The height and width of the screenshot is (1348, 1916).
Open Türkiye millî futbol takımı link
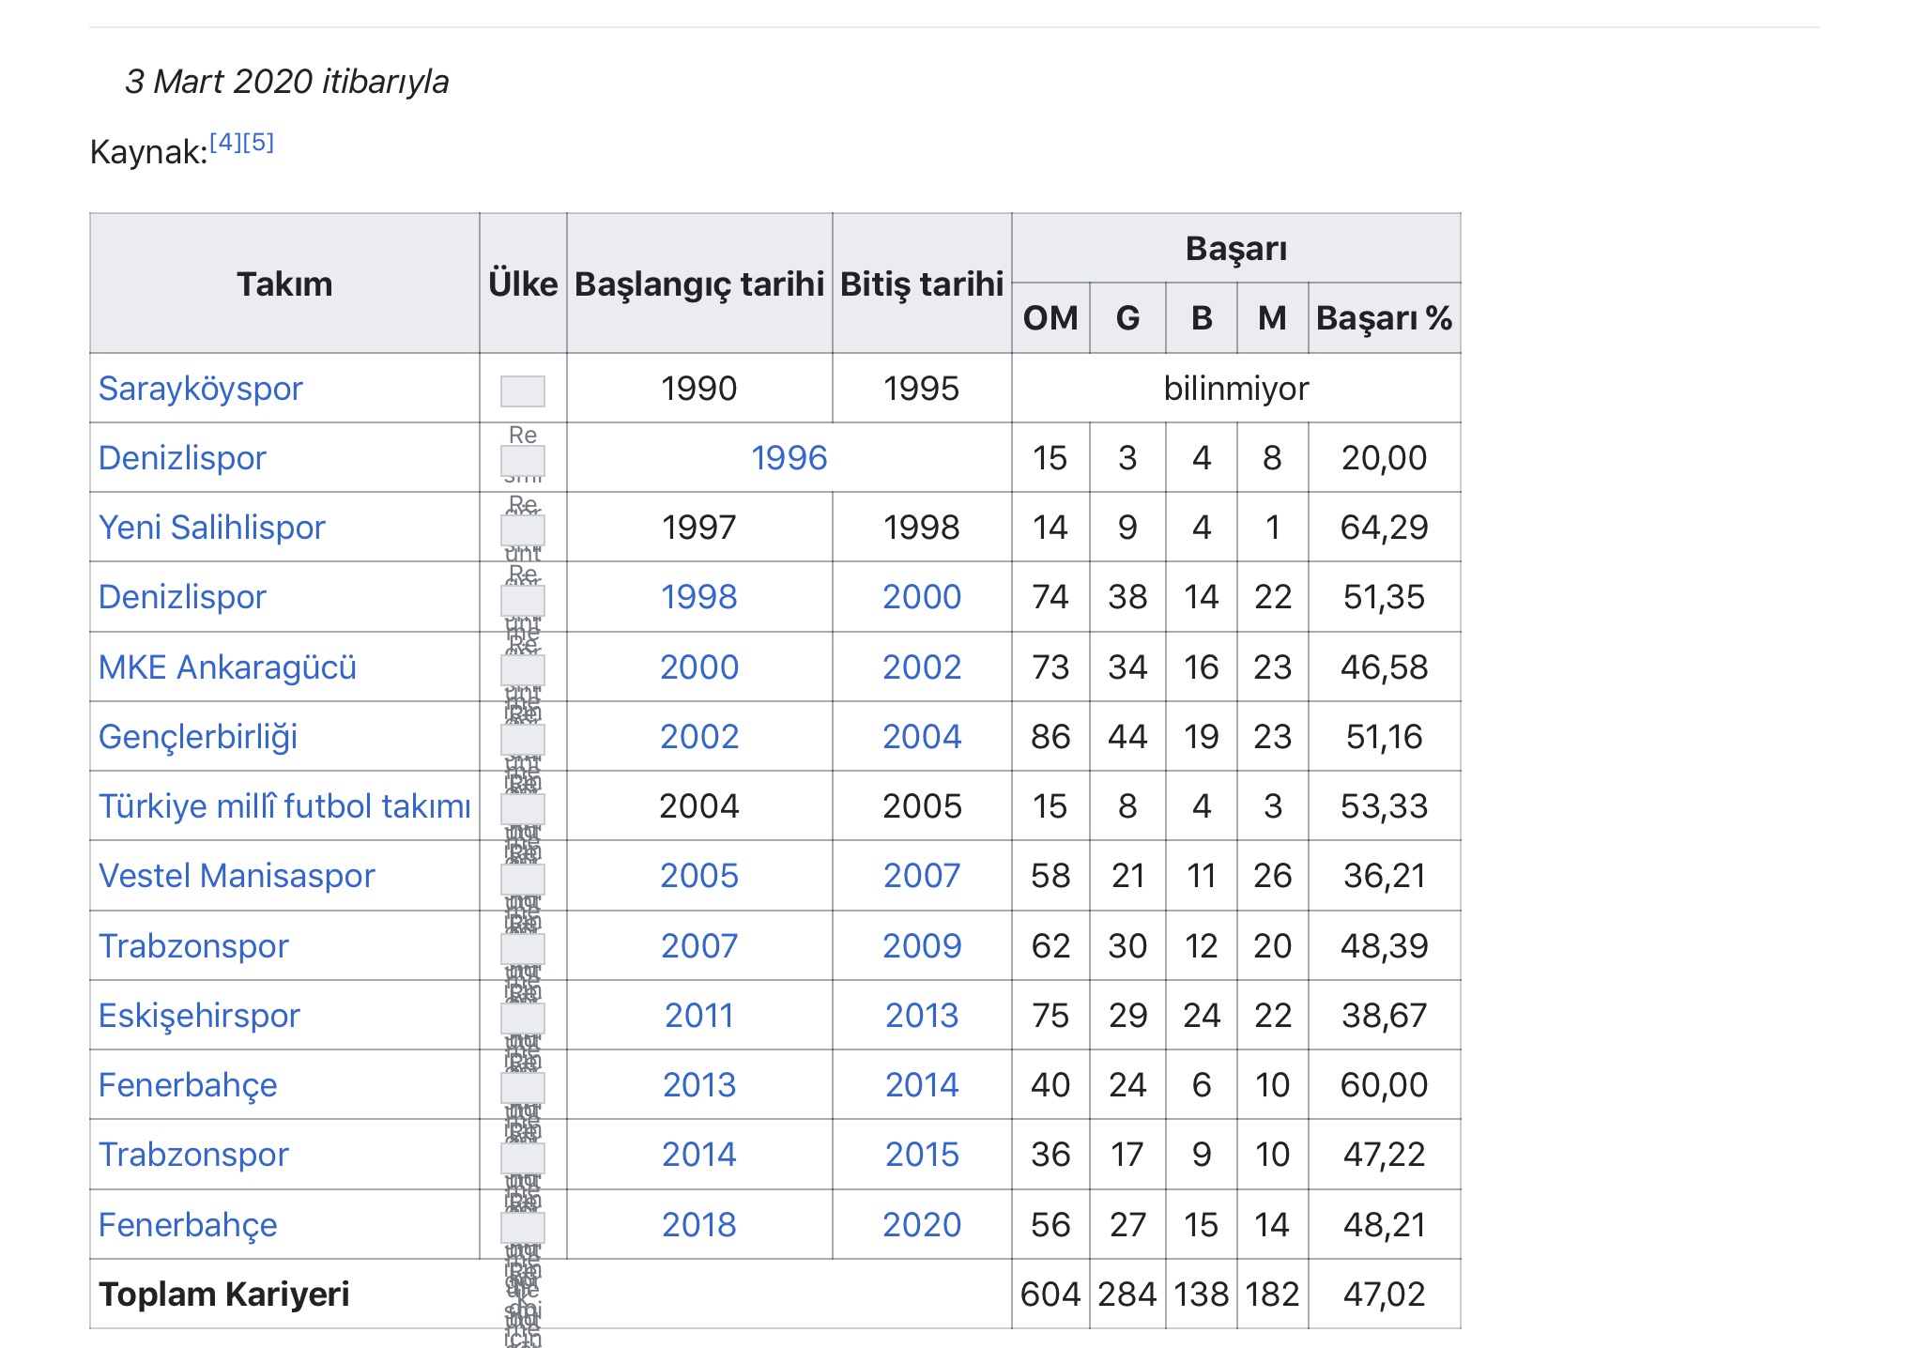[x=284, y=806]
